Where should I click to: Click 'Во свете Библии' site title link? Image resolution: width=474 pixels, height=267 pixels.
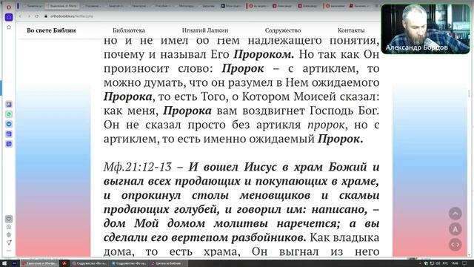(x=51, y=30)
